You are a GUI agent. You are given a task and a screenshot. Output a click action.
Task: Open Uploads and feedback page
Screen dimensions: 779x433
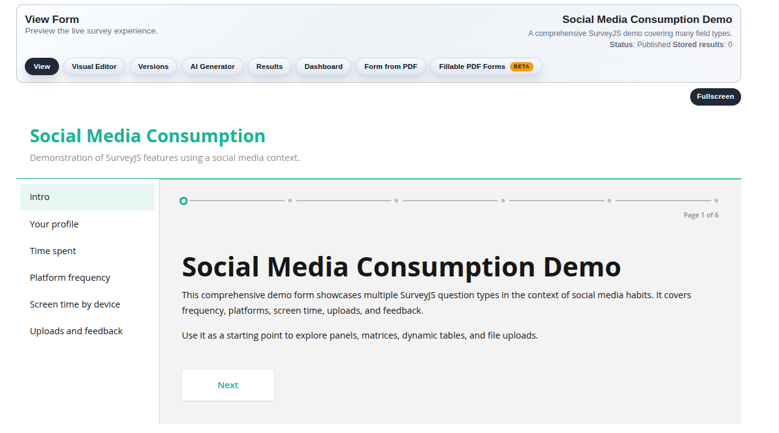click(76, 331)
